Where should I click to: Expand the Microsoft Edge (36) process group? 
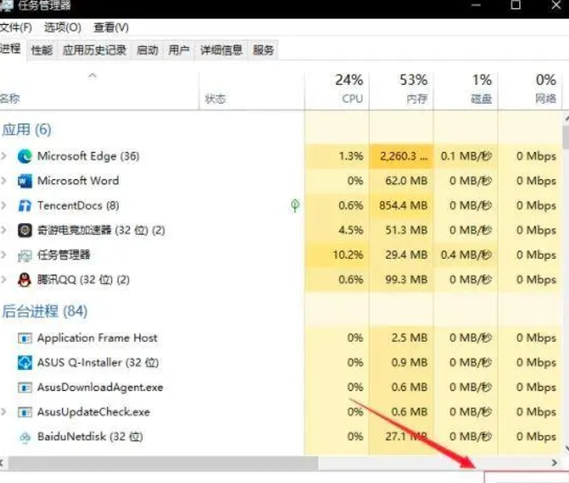[4, 156]
